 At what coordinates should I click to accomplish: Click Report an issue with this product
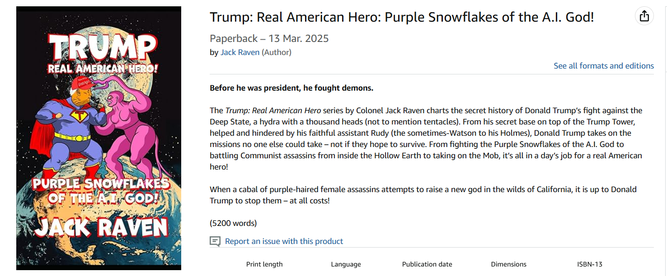tap(284, 241)
